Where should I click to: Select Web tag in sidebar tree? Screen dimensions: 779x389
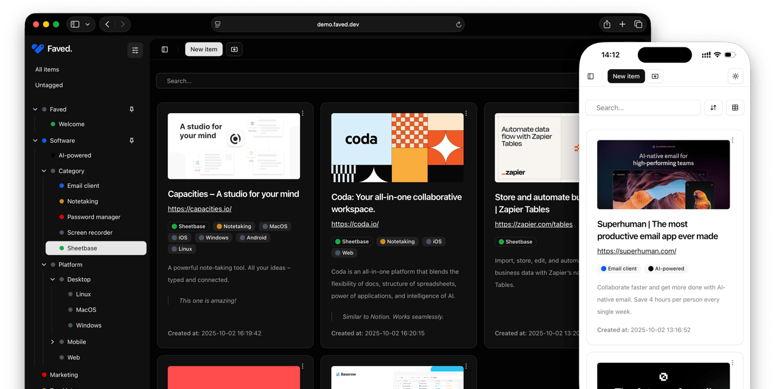click(x=74, y=358)
